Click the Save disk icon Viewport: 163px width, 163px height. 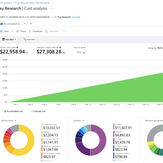1,31
